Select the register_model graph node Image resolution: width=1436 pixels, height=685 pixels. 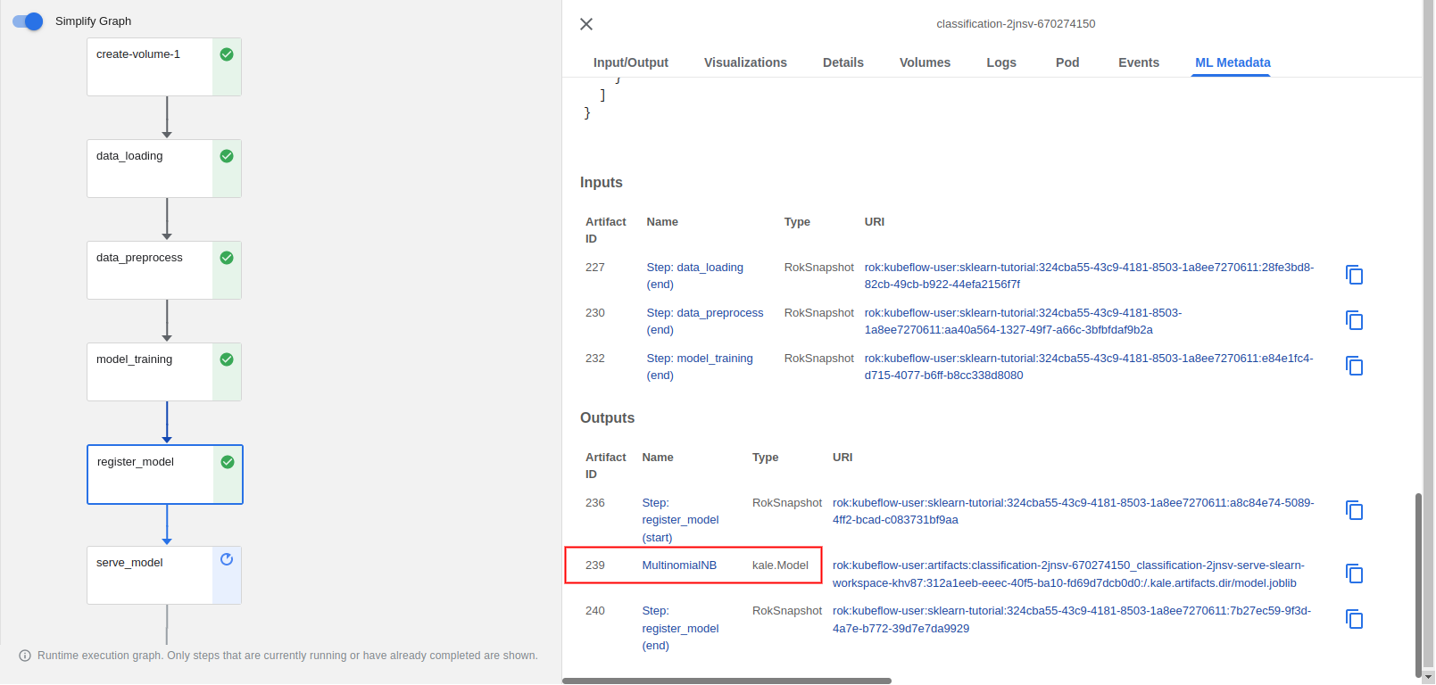click(x=165, y=475)
